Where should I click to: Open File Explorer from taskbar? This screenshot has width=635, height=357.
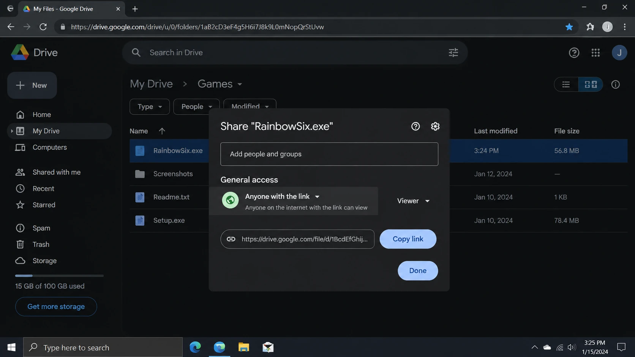click(244, 347)
